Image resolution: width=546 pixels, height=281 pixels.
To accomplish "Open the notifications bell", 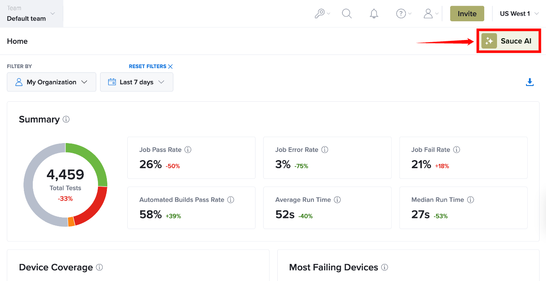I will point(374,14).
